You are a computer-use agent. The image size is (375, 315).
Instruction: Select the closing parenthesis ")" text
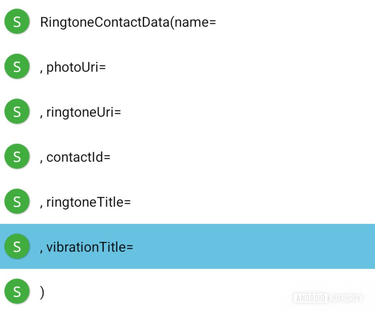[x=42, y=292]
